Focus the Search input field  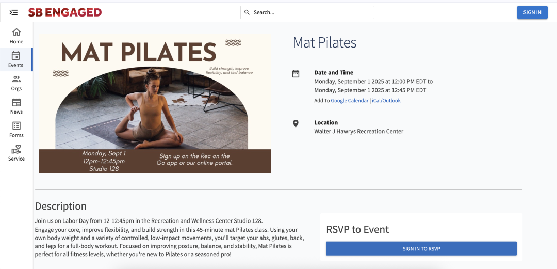point(312,12)
